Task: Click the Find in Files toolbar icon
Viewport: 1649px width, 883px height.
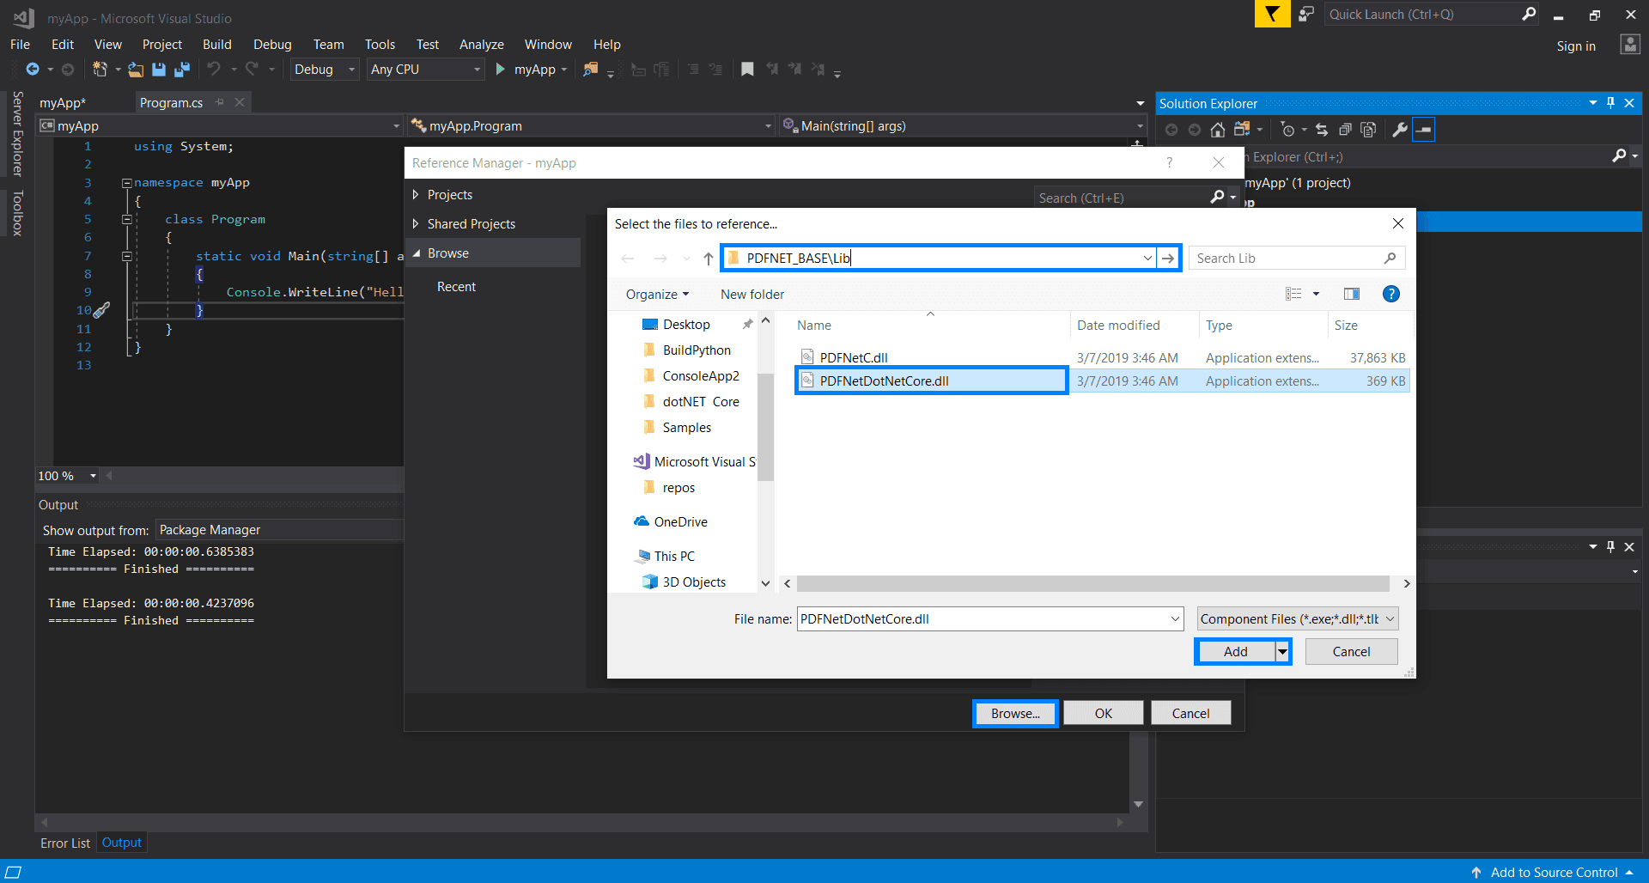Action: (x=591, y=70)
